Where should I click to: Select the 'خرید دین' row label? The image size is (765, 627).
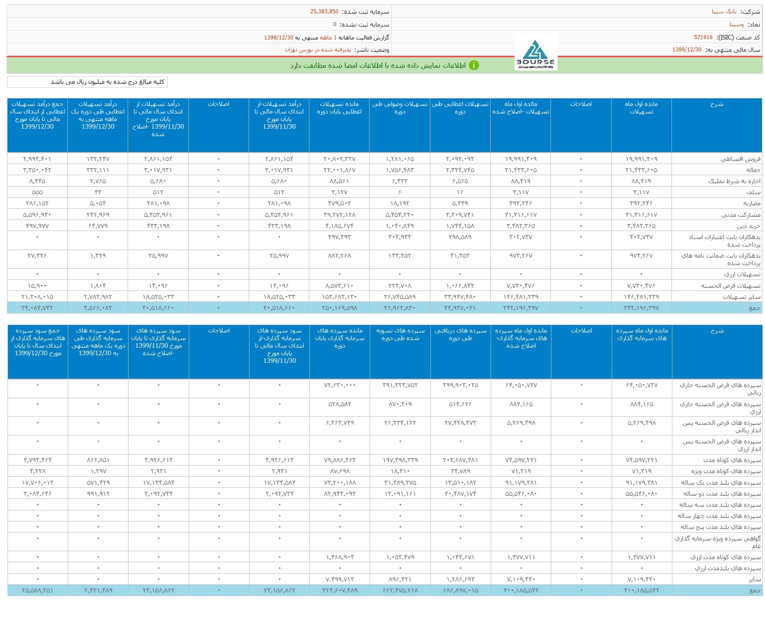(749, 226)
